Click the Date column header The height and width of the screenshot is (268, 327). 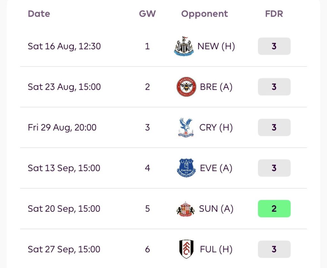(39, 14)
